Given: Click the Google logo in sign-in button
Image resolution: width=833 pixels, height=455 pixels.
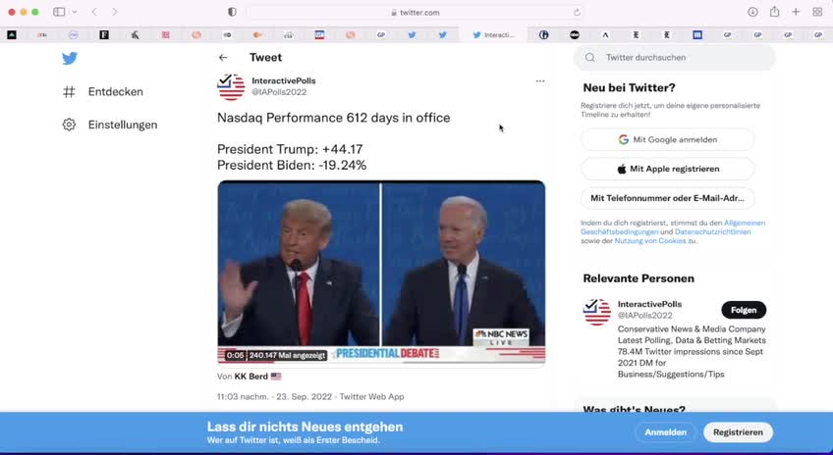Looking at the screenshot, I should point(624,139).
